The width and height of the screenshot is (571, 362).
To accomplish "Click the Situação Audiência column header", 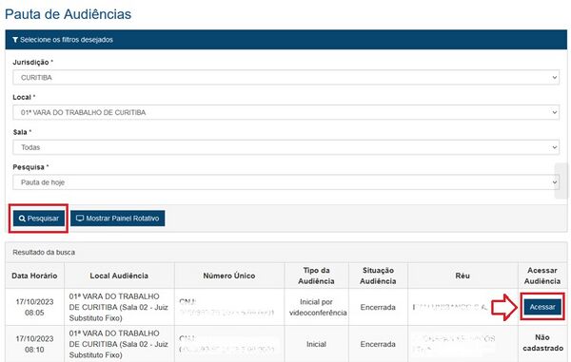I will coord(378,276).
